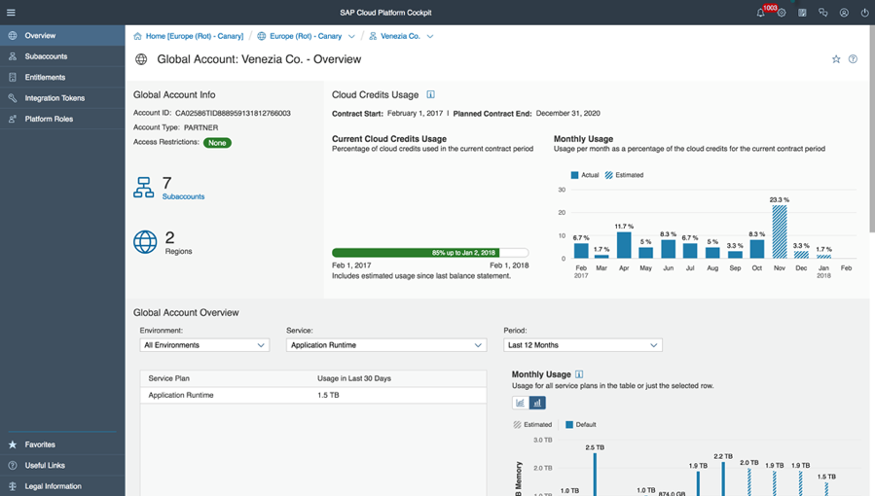Click the home icon in breadcrumb

point(137,36)
